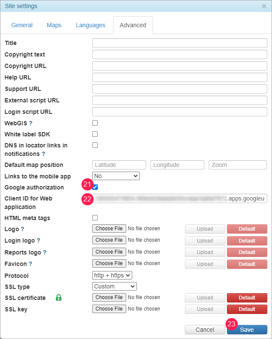Click the Reports logo help icon
272x339 pixels.
tap(45, 252)
